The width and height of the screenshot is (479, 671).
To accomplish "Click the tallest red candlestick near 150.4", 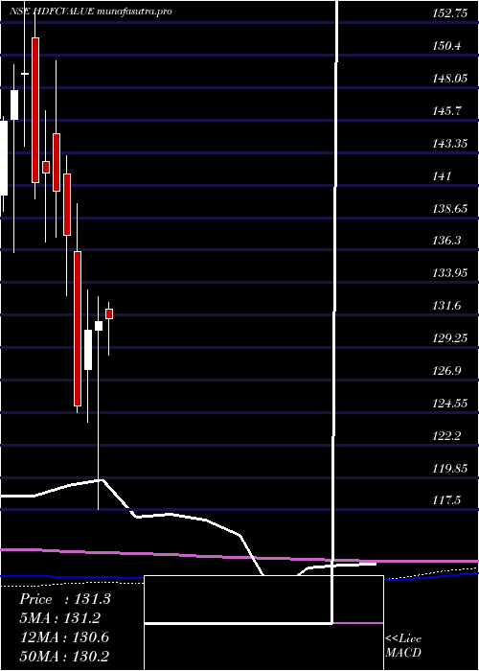I will pyautogui.click(x=35, y=110).
